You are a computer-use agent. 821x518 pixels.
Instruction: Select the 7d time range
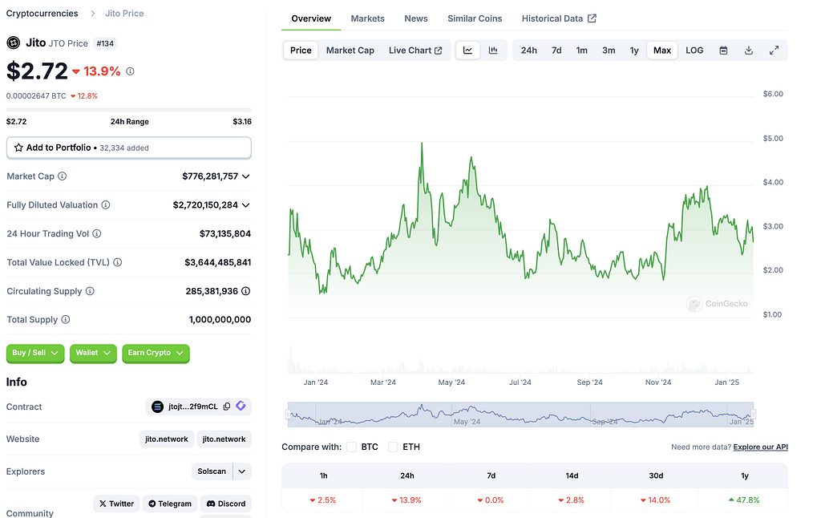556,51
